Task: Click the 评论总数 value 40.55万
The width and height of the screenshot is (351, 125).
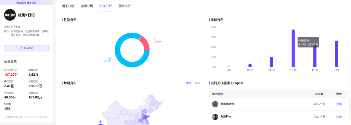Action: tap(10, 97)
